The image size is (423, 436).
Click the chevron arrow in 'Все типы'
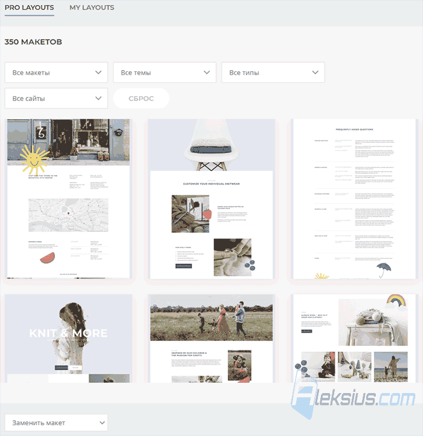pos(315,73)
